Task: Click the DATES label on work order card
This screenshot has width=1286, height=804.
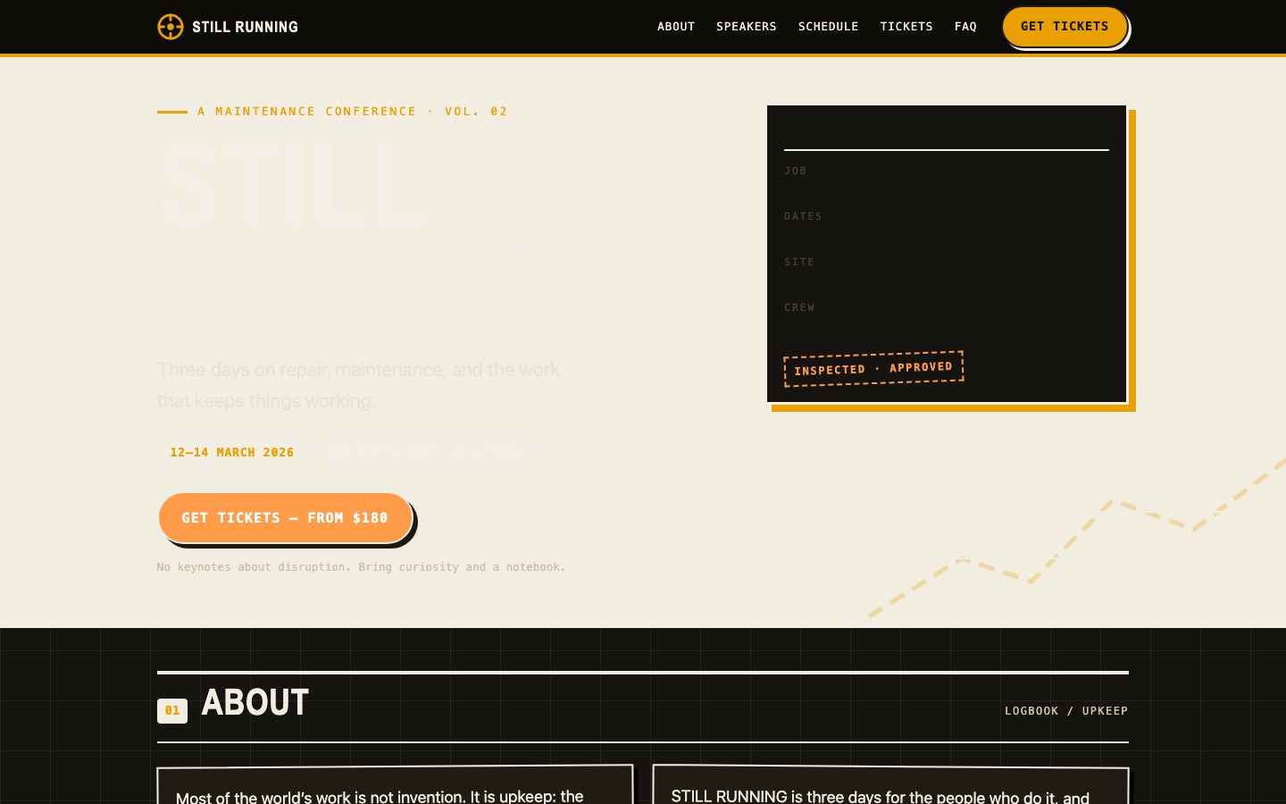Action: (804, 216)
